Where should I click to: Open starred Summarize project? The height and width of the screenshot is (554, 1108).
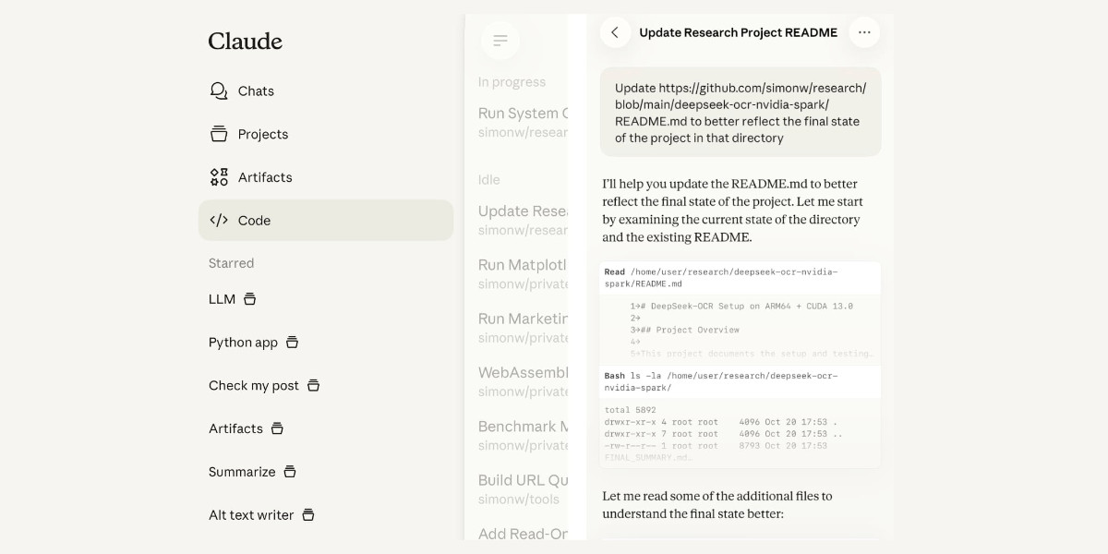pyautogui.click(x=242, y=472)
